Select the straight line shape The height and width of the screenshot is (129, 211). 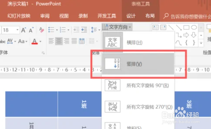click(171, 27)
